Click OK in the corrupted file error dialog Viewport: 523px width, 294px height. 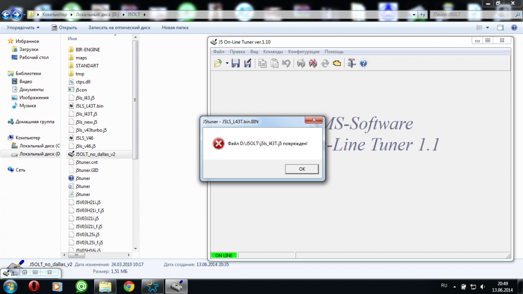pos(302,169)
